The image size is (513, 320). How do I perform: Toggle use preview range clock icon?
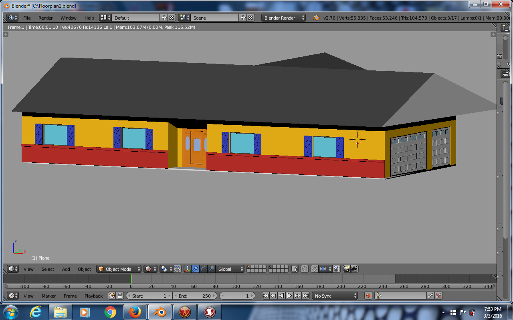tap(112, 296)
